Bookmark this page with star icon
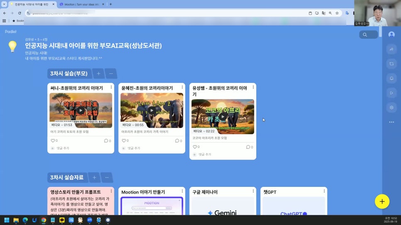The image size is (401, 225). click(x=337, y=13)
